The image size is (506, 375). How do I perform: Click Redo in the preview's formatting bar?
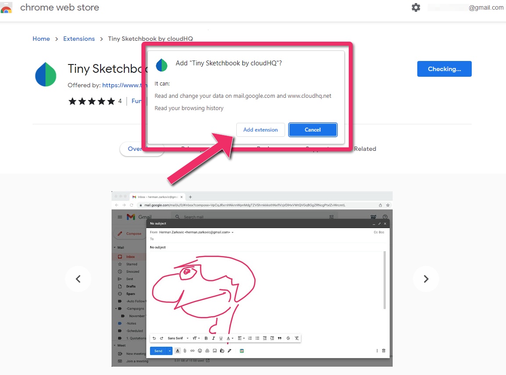[161, 338]
